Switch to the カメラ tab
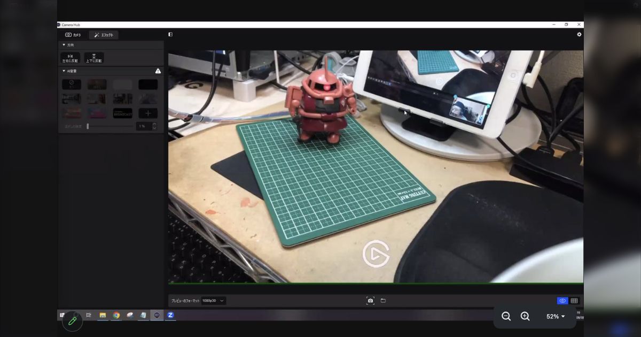 tap(73, 35)
